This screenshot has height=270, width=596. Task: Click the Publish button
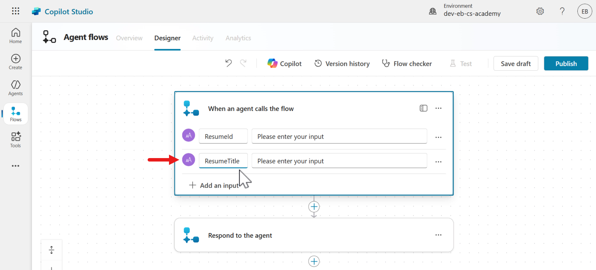coord(566,63)
